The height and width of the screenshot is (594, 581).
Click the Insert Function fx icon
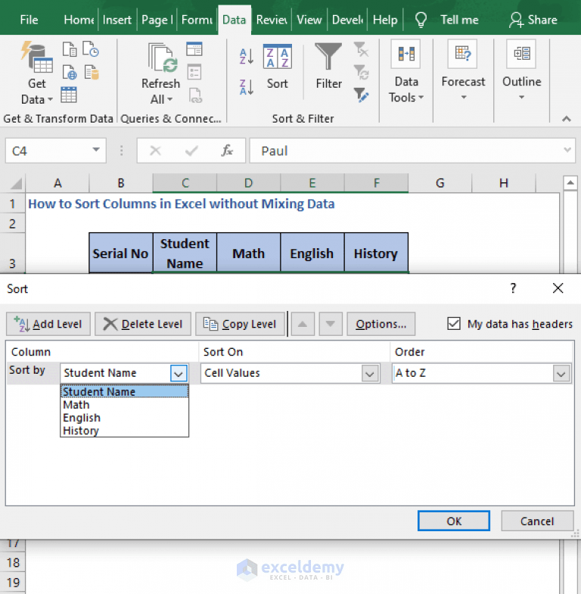pyautogui.click(x=227, y=151)
